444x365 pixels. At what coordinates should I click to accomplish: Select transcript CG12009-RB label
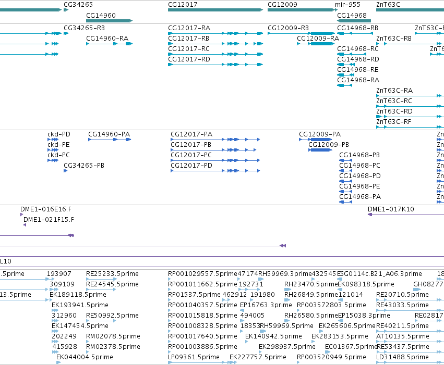tap(288, 28)
